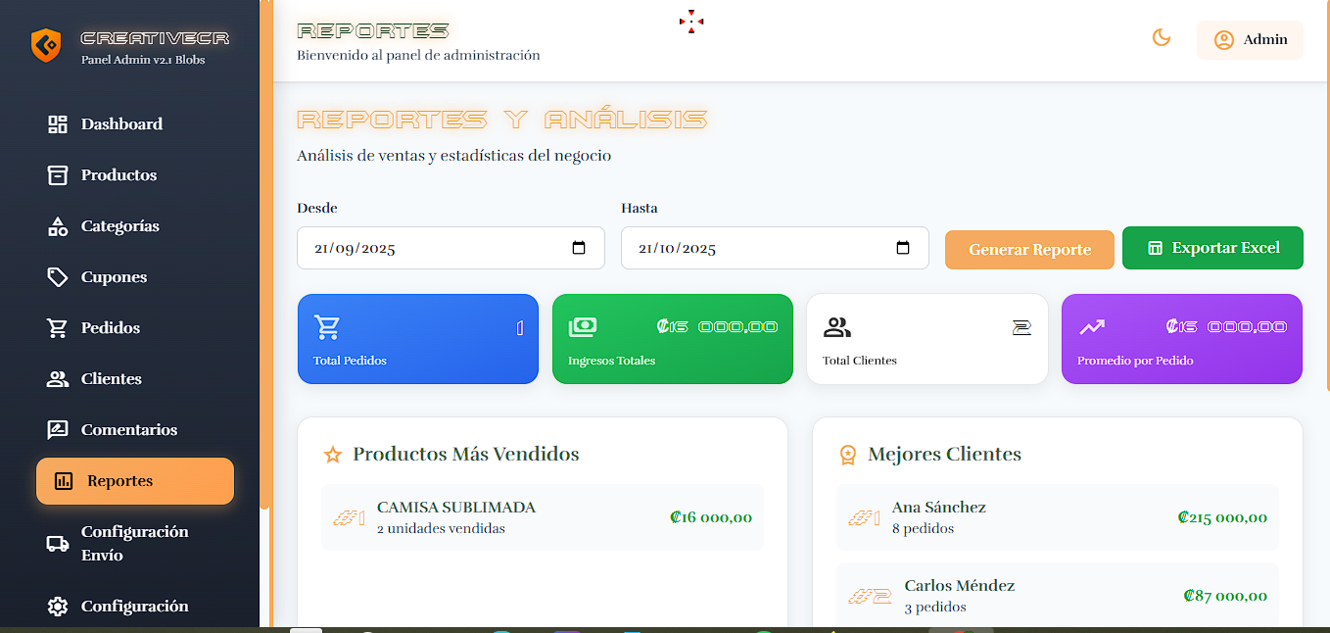Click the Exportar Excel button
Screen dimensions: 1330x633
coord(1212,248)
